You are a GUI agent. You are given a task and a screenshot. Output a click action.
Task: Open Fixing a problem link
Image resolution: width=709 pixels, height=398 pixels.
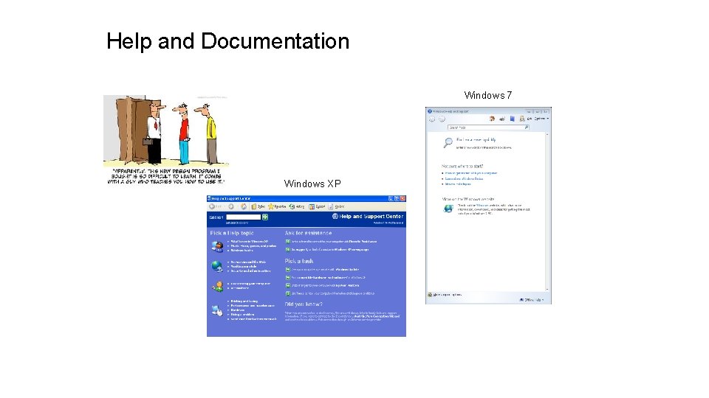(242, 315)
